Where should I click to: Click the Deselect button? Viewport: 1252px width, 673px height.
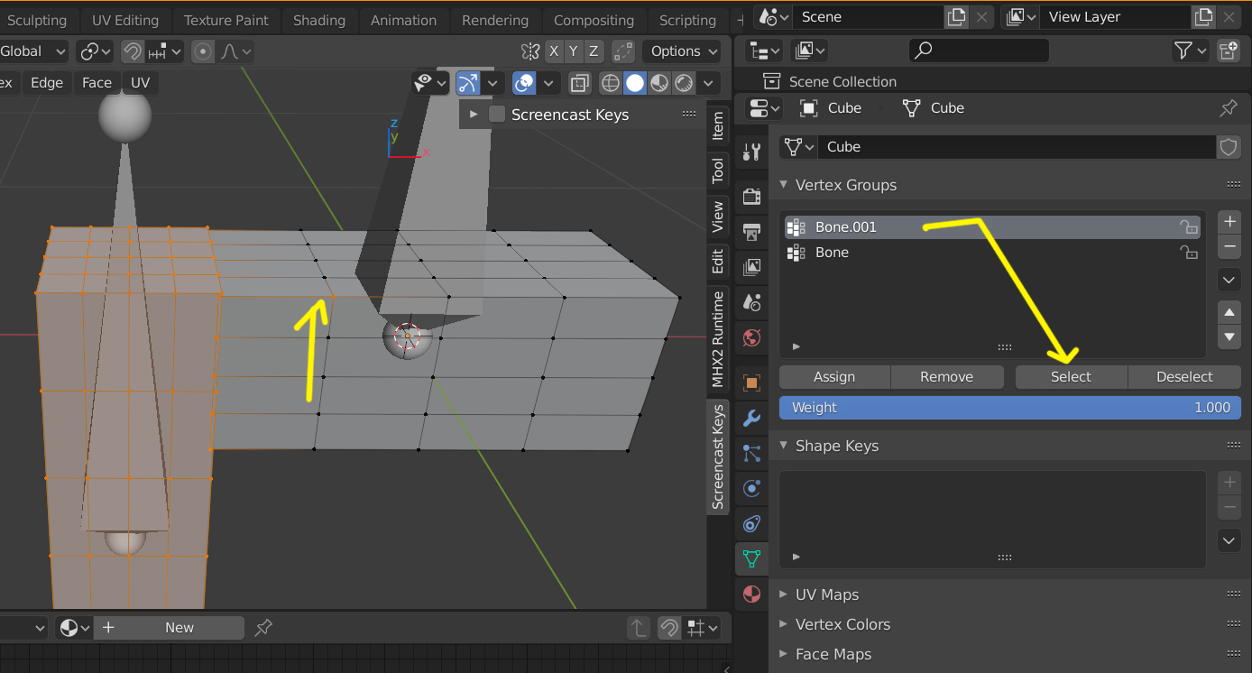[x=1184, y=377]
